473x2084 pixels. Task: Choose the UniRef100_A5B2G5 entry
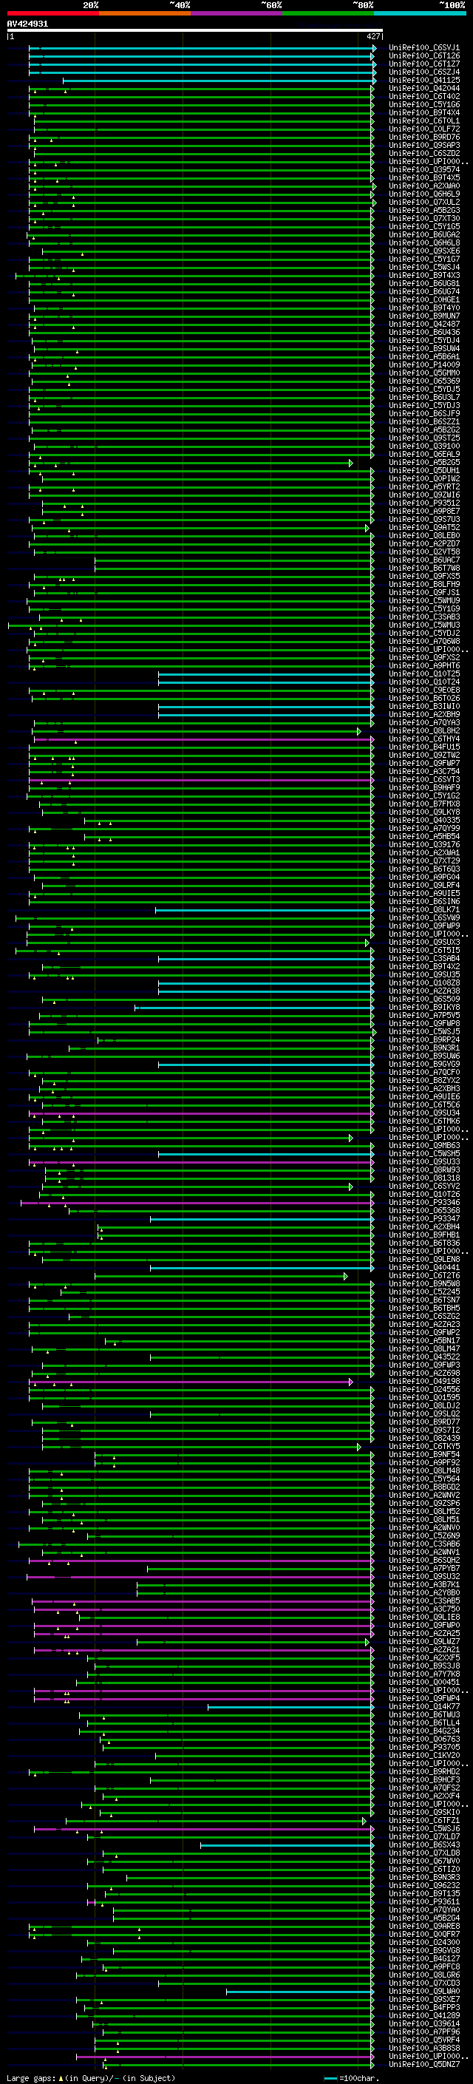tap(423, 463)
